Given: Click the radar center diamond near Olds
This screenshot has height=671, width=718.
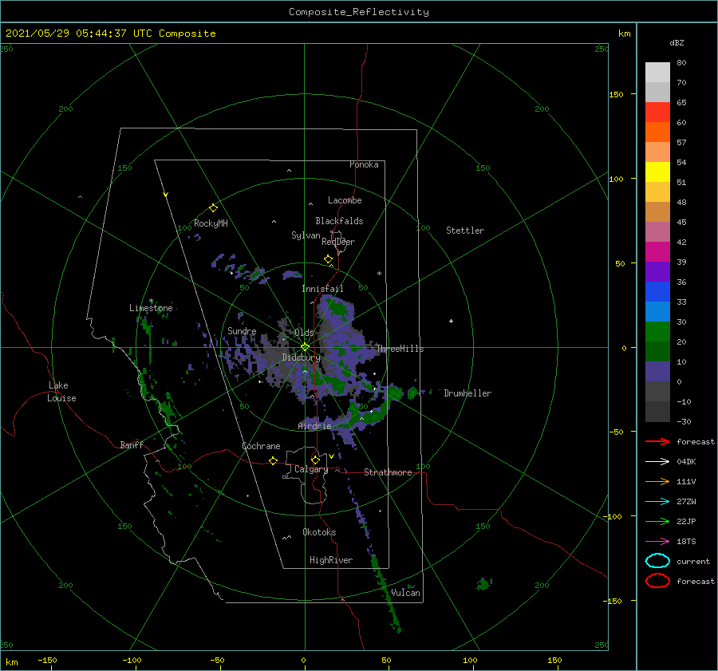Looking at the screenshot, I should pos(305,347).
